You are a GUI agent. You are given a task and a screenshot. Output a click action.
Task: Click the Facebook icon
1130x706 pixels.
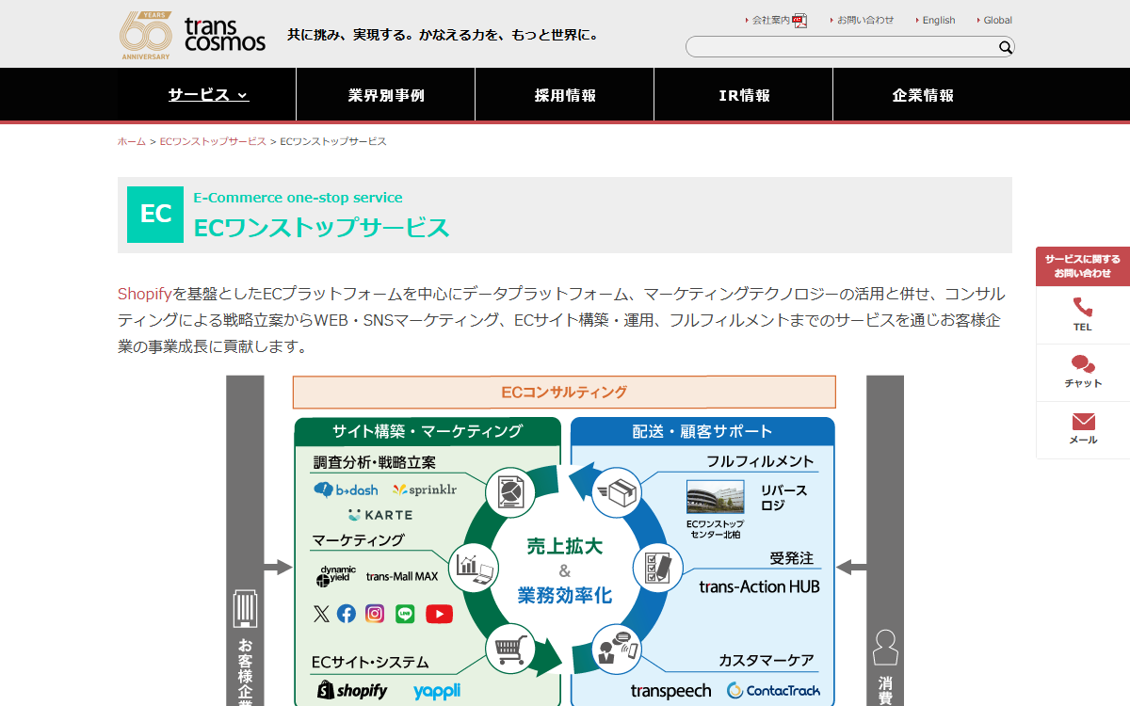pos(347,614)
